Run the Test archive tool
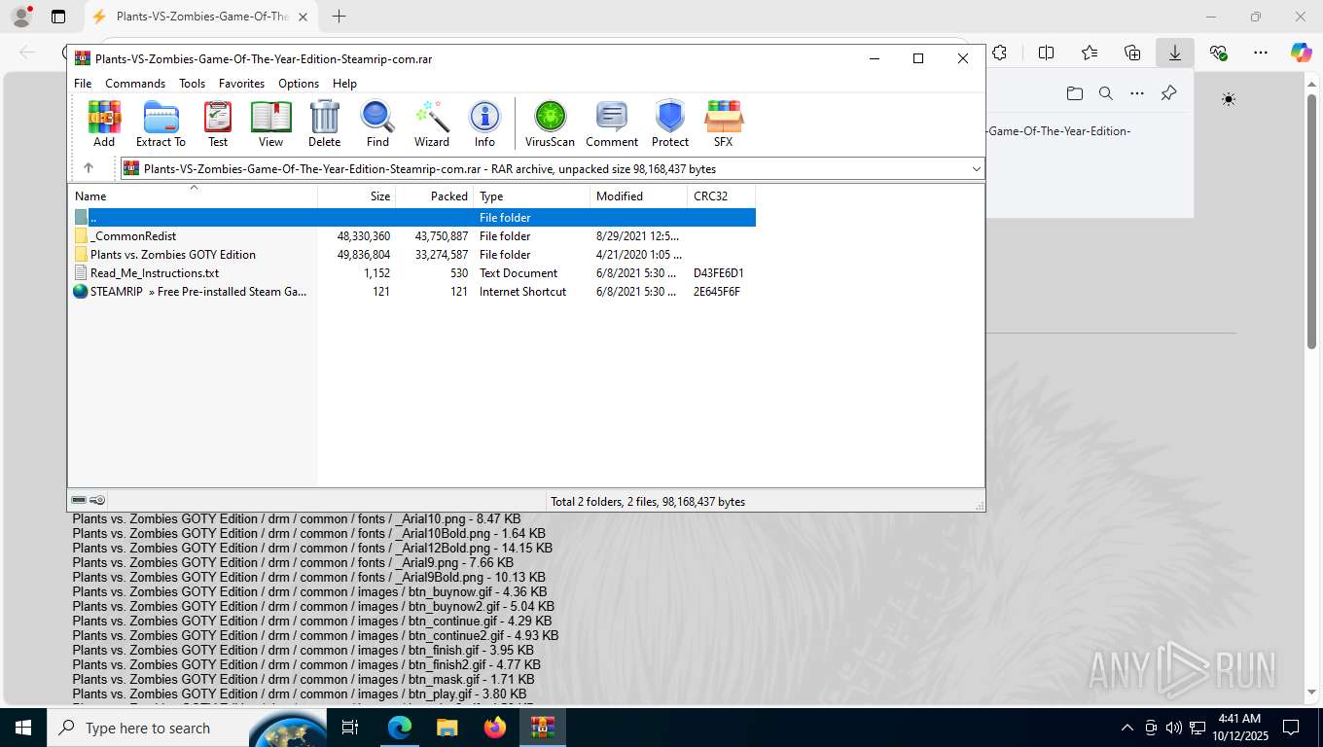This screenshot has height=747, width=1323. (x=218, y=124)
